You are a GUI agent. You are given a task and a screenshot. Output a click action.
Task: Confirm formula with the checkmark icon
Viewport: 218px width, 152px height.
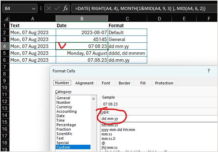[x=57, y=9]
